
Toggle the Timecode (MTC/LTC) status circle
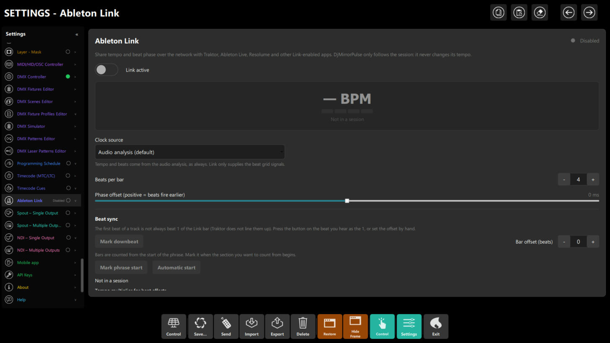68,176
